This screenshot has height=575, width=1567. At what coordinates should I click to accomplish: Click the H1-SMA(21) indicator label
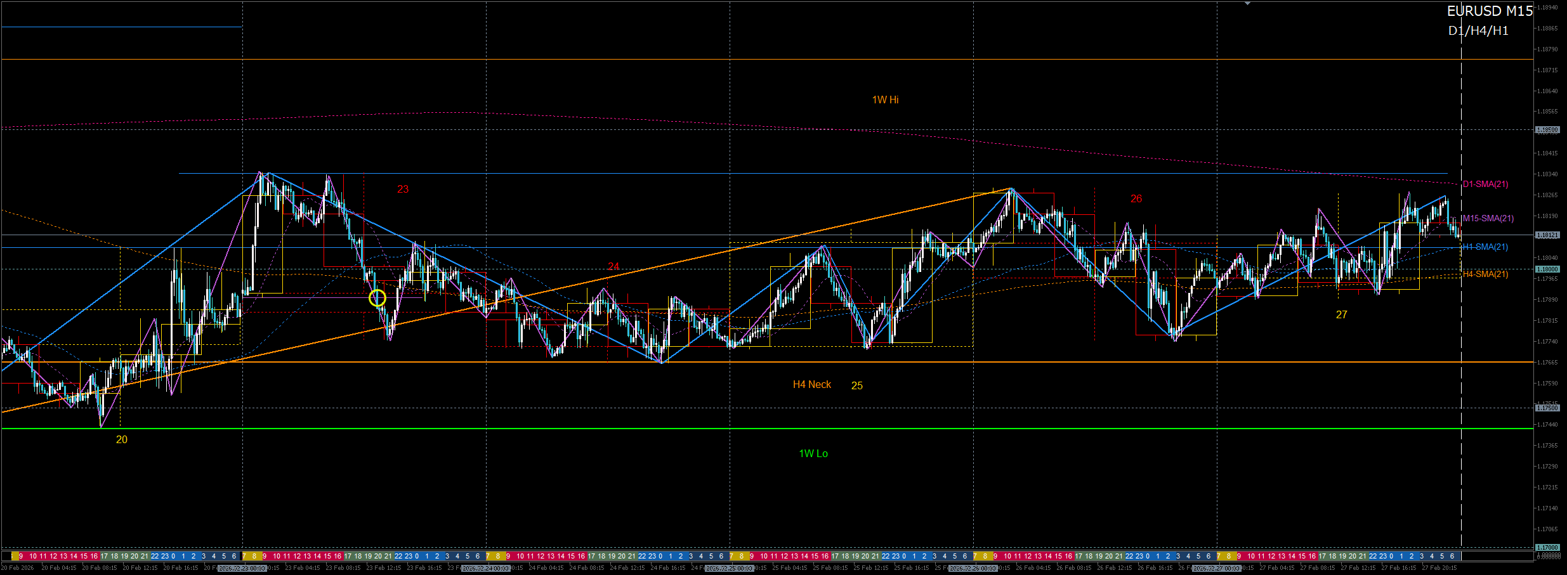[x=1485, y=247]
